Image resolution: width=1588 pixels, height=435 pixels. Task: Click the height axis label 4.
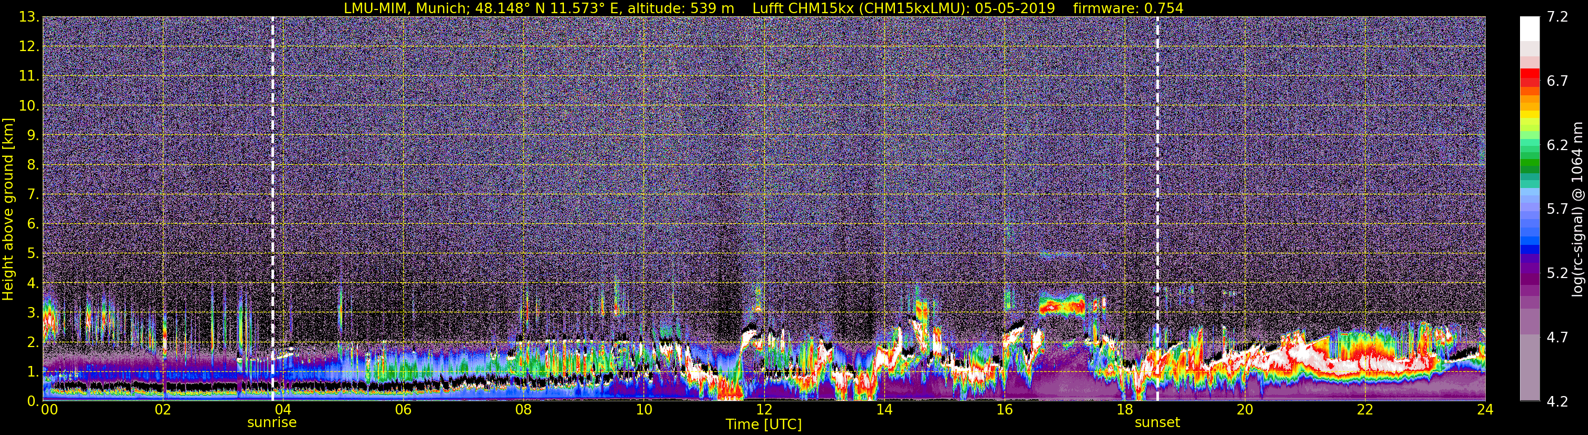pos(32,283)
